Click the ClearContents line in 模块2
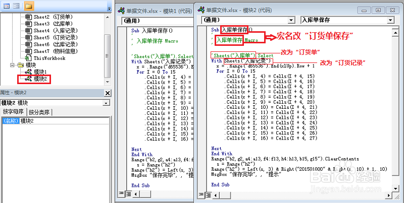The height and width of the screenshot is (203, 404). (x=285, y=159)
